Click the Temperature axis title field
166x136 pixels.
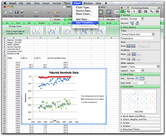[137, 38]
